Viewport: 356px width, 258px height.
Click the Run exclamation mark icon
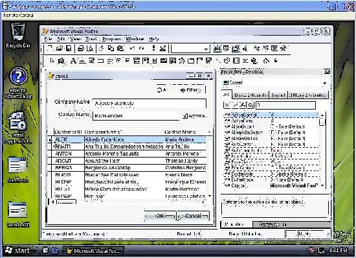click(x=153, y=49)
